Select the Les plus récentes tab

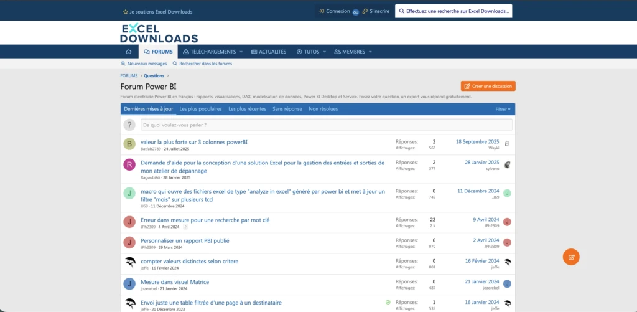pos(247,109)
